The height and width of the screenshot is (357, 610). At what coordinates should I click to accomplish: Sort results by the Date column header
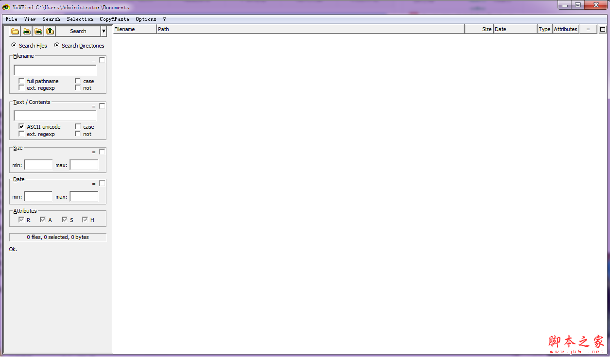click(x=515, y=29)
